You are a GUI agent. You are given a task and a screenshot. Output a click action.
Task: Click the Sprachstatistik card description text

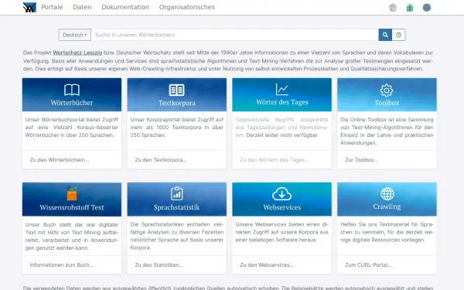coord(176,236)
